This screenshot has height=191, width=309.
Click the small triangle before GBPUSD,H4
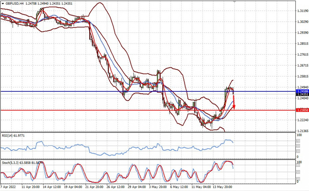pyautogui.click(x=3, y=3)
